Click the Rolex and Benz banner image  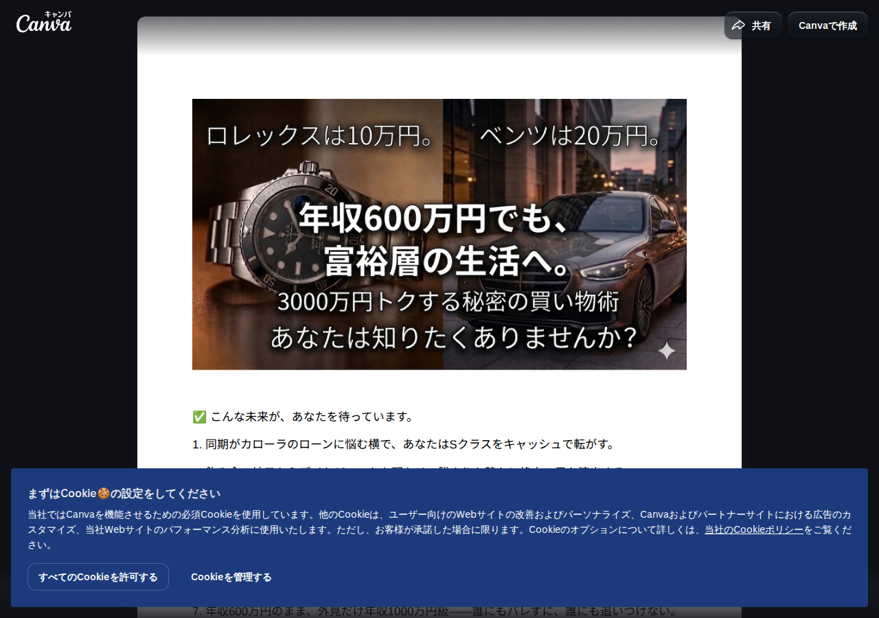(x=439, y=234)
